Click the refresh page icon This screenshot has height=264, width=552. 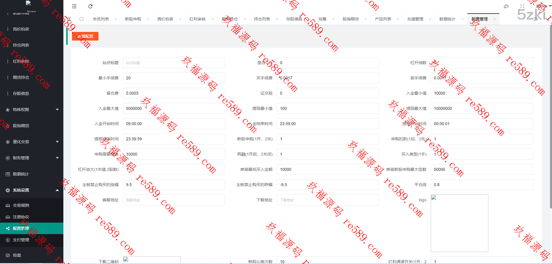coord(90,6)
